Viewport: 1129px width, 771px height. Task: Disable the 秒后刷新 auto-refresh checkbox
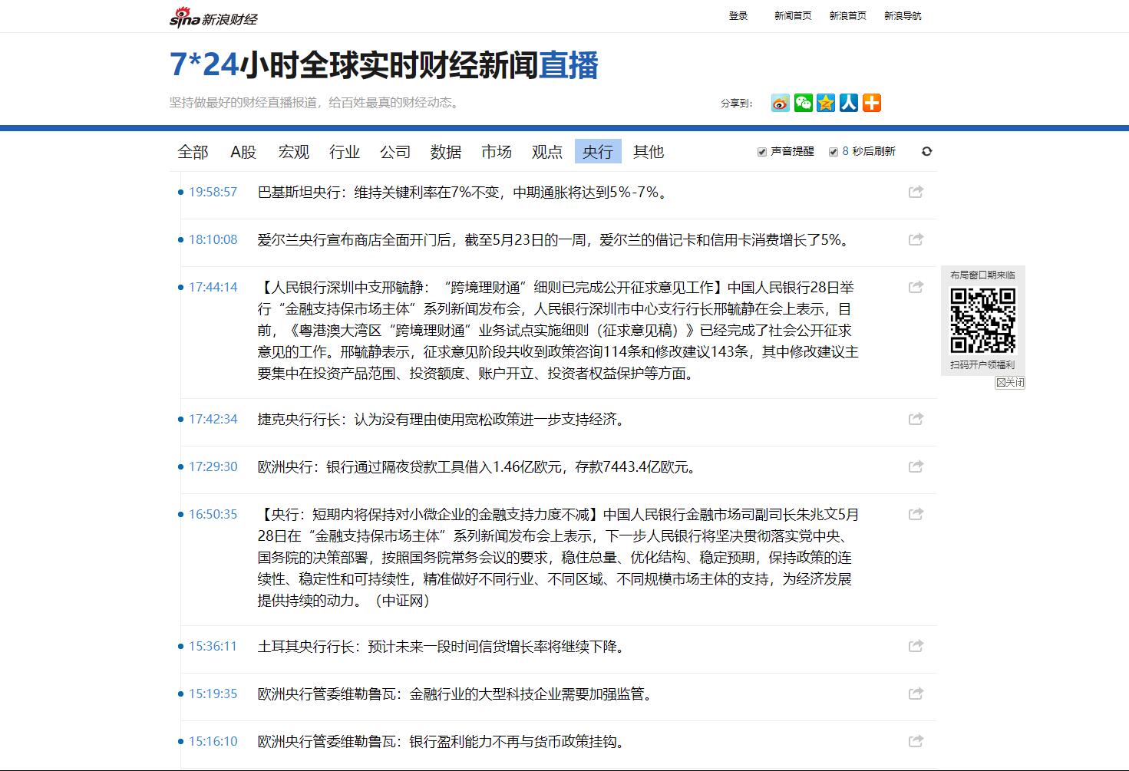pos(834,152)
